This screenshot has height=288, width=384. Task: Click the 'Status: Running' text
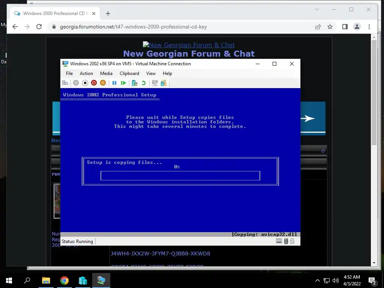[x=77, y=241]
